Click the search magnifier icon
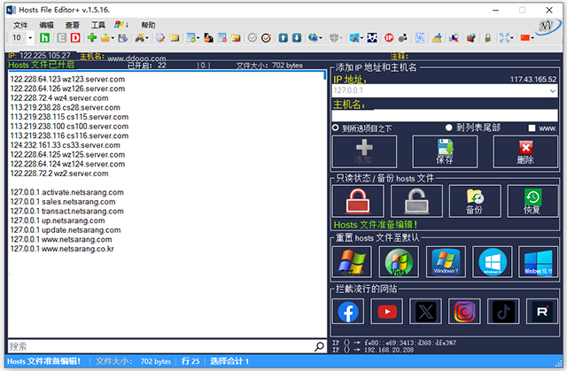This screenshot has width=567, height=371. click(319, 346)
